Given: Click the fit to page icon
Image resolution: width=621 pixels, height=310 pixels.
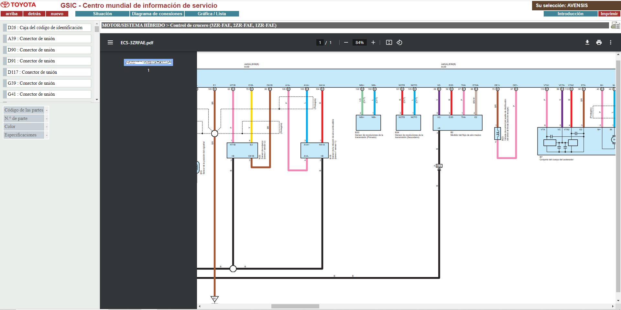Looking at the screenshot, I should (x=389, y=42).
